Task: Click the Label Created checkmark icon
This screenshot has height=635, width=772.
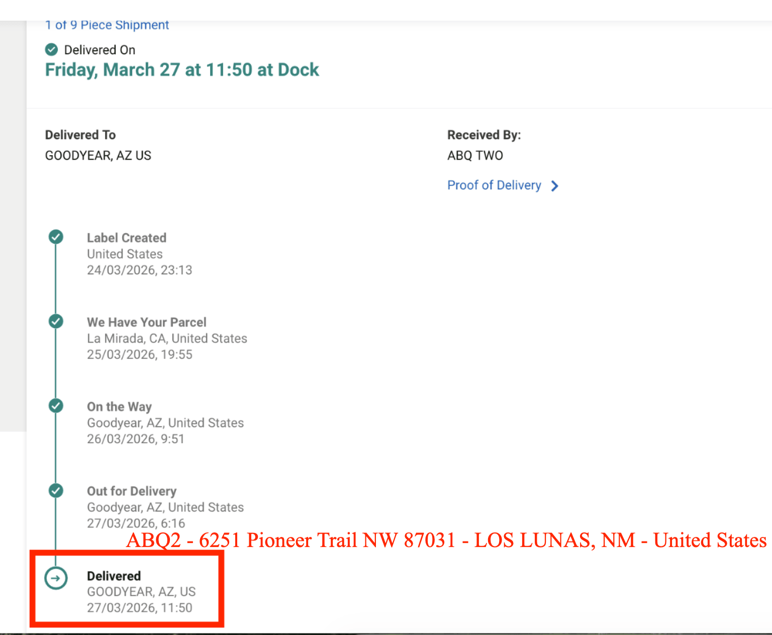Action: point(56,237)
